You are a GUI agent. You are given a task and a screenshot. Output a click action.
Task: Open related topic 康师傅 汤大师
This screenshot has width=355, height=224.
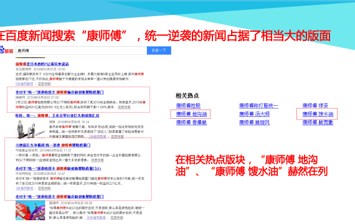[255, 114]
